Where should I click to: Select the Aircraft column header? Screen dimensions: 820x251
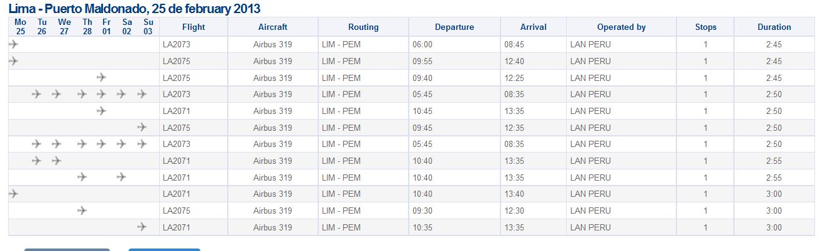[x=273, y=27]
